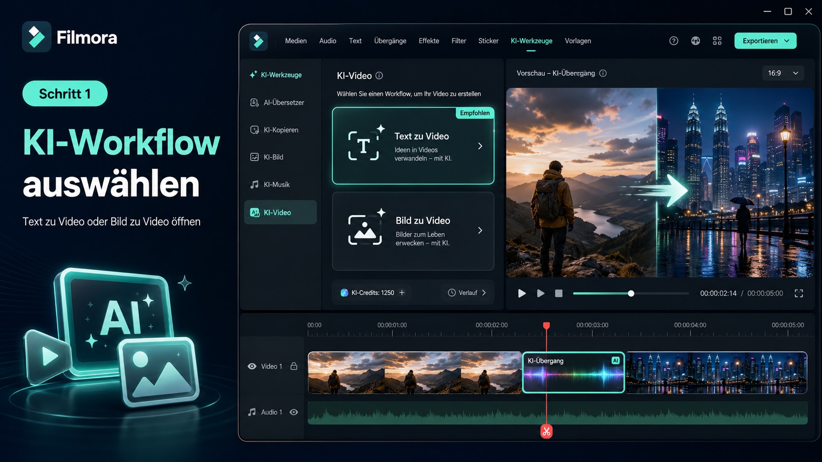Toggle visibility of the Video 1 track
Screen dimensions: 822x462
[252, 366]
